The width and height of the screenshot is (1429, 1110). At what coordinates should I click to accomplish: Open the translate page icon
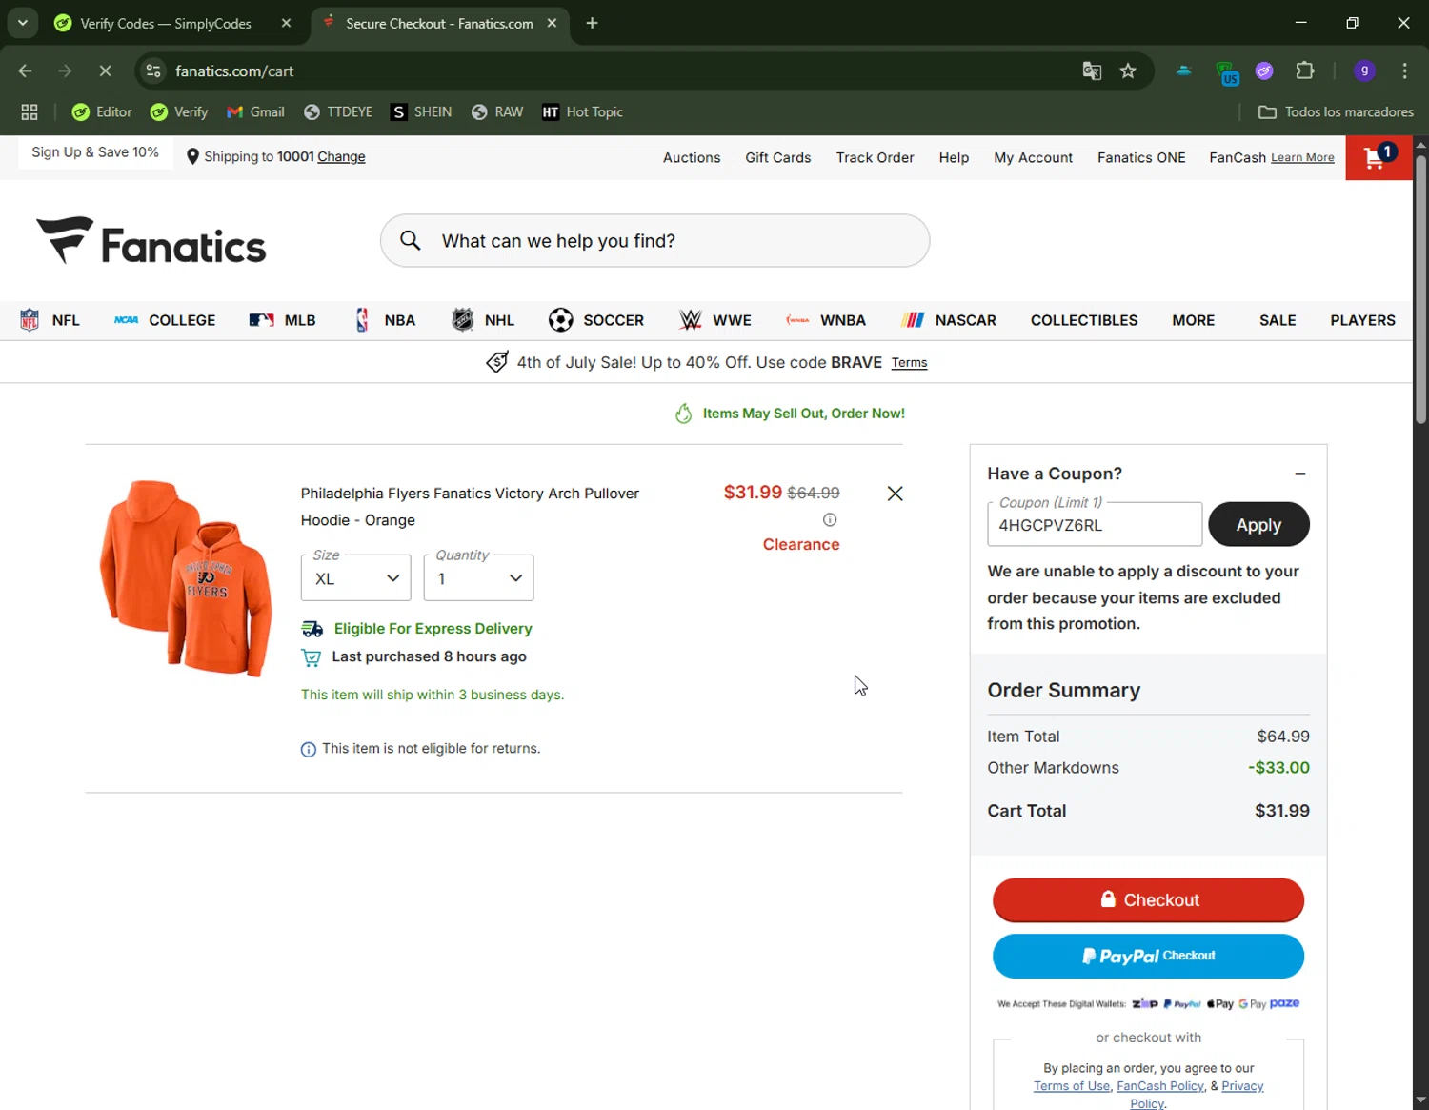[1092, 71]
